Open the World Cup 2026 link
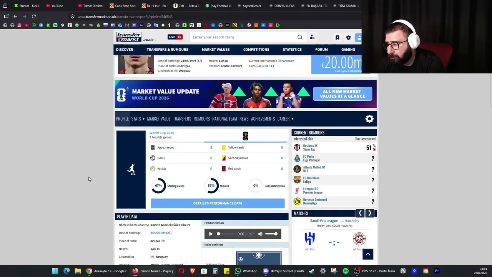Image resolution: width=492 pixels, height=277 pixels. [x=161, y=133]
